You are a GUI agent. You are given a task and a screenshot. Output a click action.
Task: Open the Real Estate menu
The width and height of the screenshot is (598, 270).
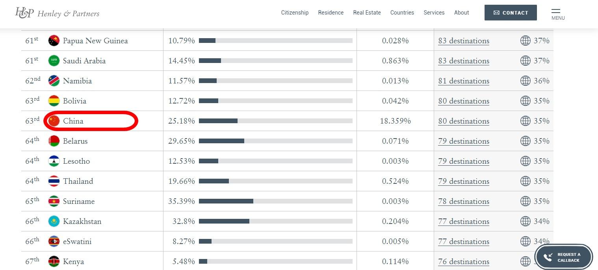(367, 13)
